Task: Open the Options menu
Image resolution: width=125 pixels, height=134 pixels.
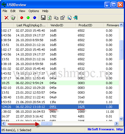Action: pyautogui.click(x=34, y=11)
